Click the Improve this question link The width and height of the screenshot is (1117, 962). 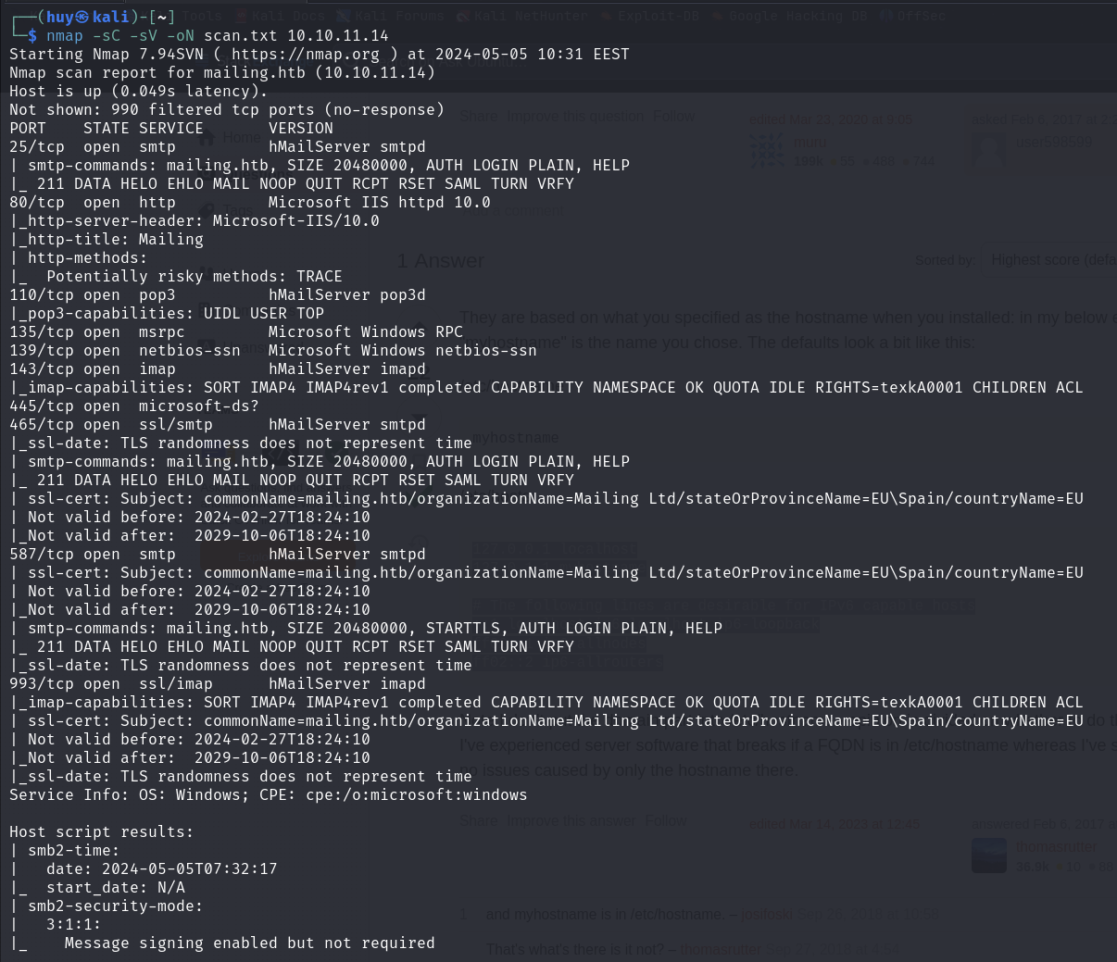tap(575, 117)
